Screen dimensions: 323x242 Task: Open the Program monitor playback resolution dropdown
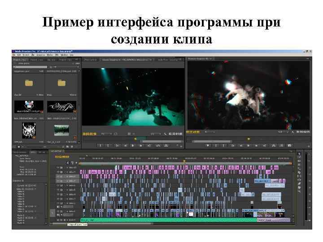(283, 132)
